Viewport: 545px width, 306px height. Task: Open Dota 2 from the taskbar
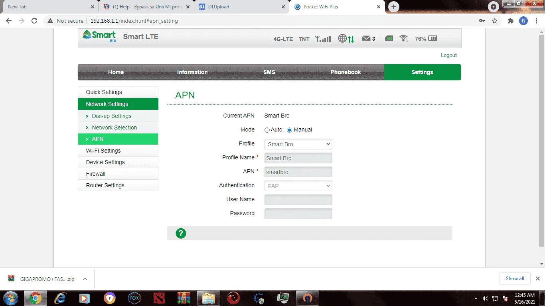159,298
